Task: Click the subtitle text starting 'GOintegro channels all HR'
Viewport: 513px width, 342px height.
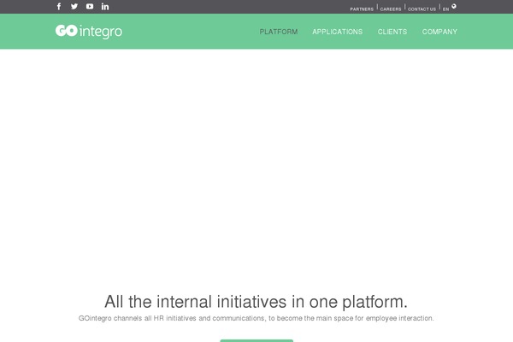Action: [x=256, y=318]
